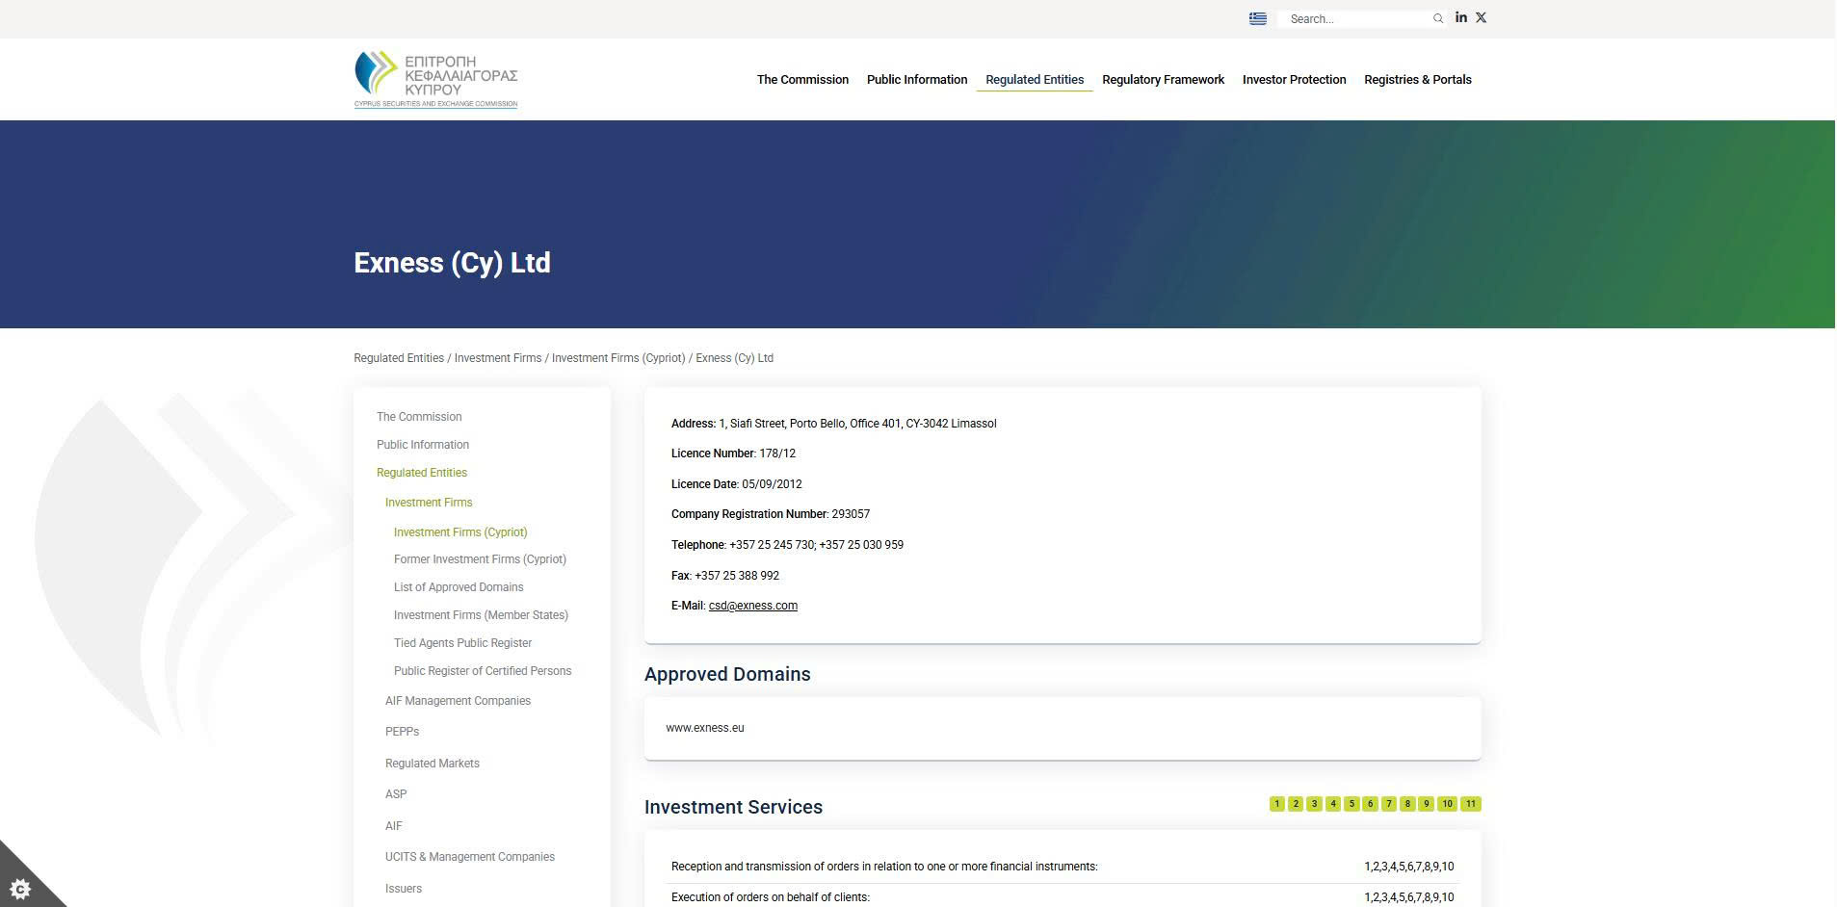Screen dimensions: 1837x907
Task: Go to Investment Firms (Cypriot) breadcrumb
Action: click(618, 358)
